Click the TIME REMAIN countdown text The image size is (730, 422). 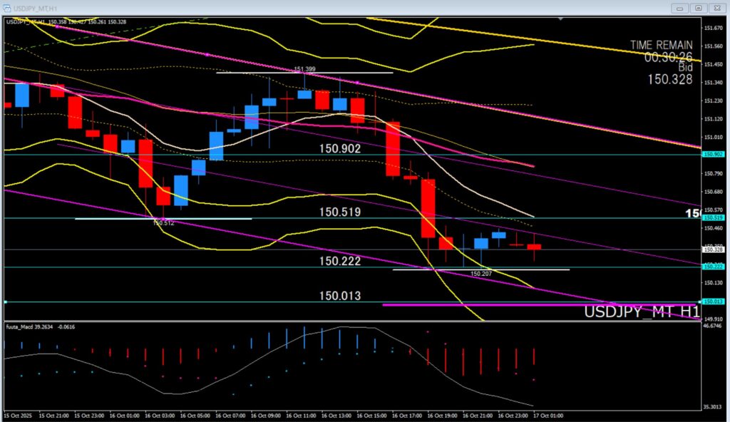661,50
